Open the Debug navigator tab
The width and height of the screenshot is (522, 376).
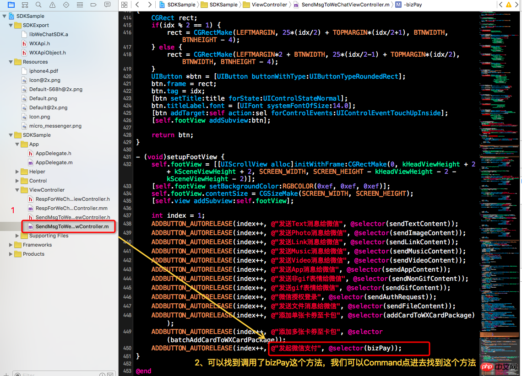[80, 5]
